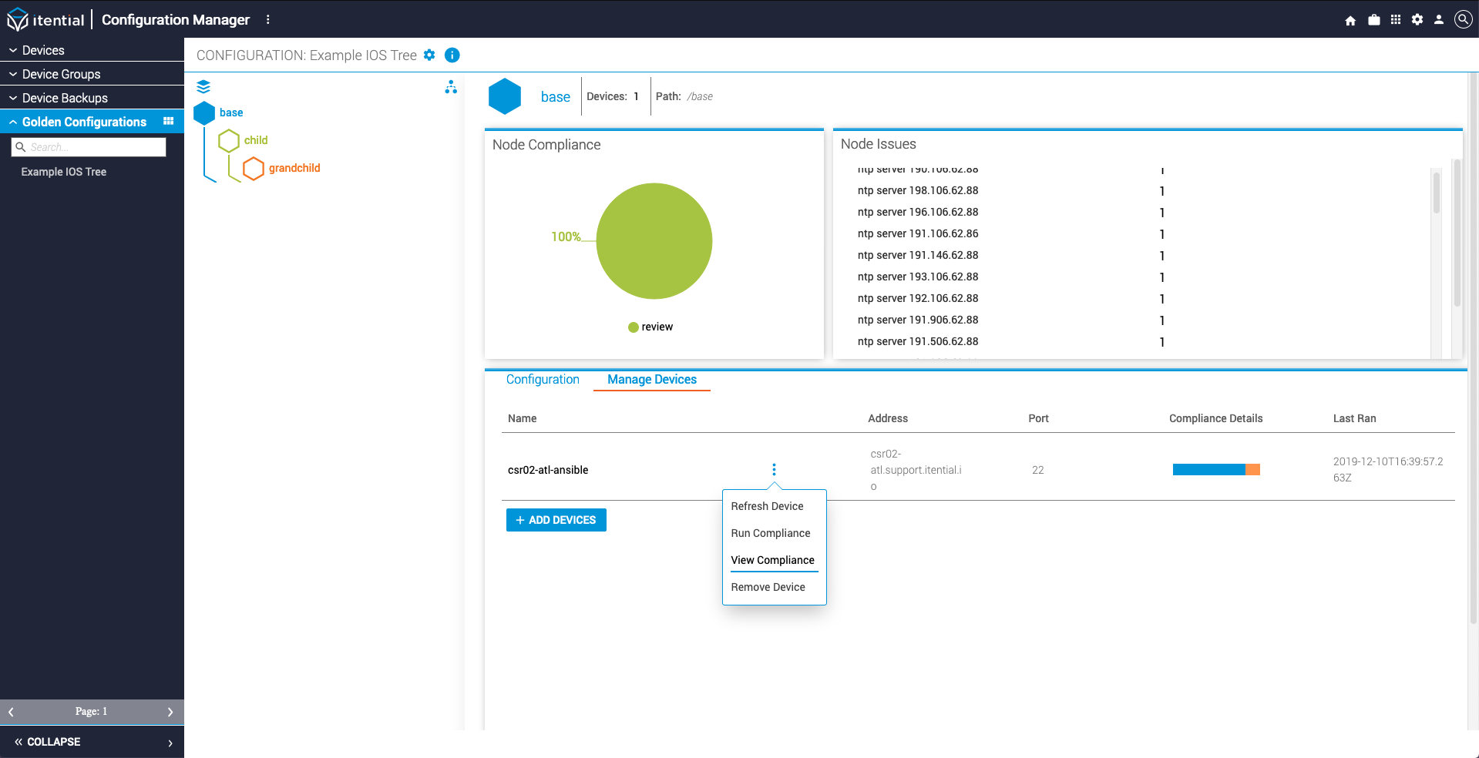
Task: Show the configuration info icon
Action: pos(452,55)
